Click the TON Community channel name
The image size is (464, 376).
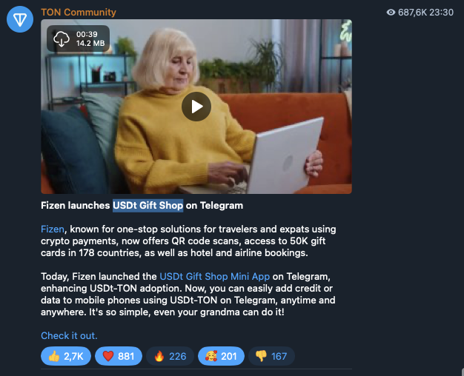click(x=79, y=12)
